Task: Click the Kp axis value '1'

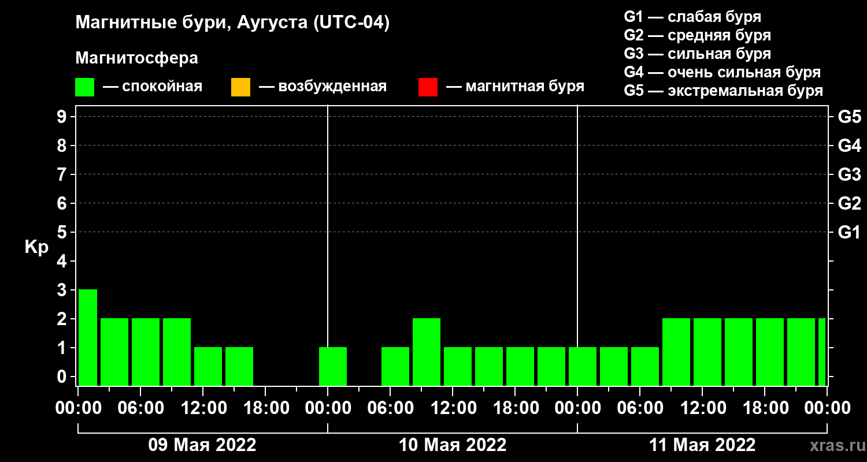Action: [63, 348]
